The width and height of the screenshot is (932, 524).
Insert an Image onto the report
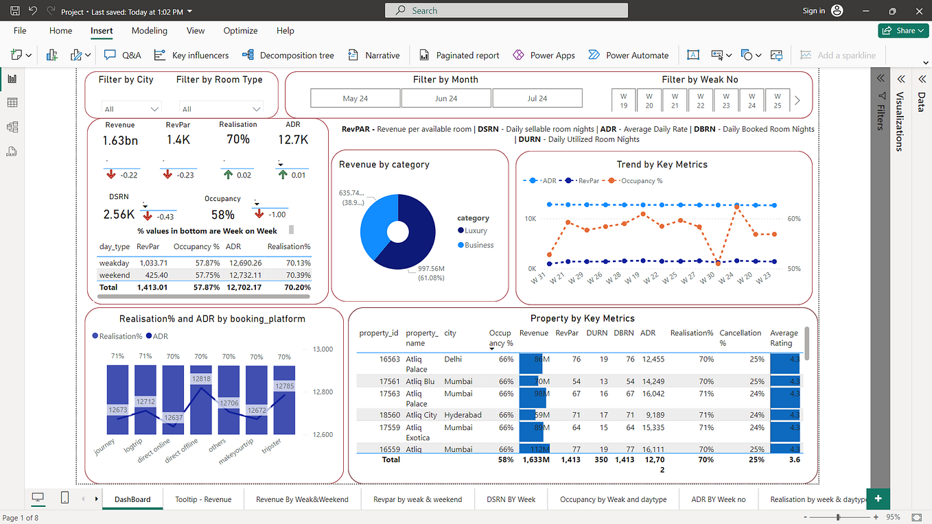tap(776, 55)
